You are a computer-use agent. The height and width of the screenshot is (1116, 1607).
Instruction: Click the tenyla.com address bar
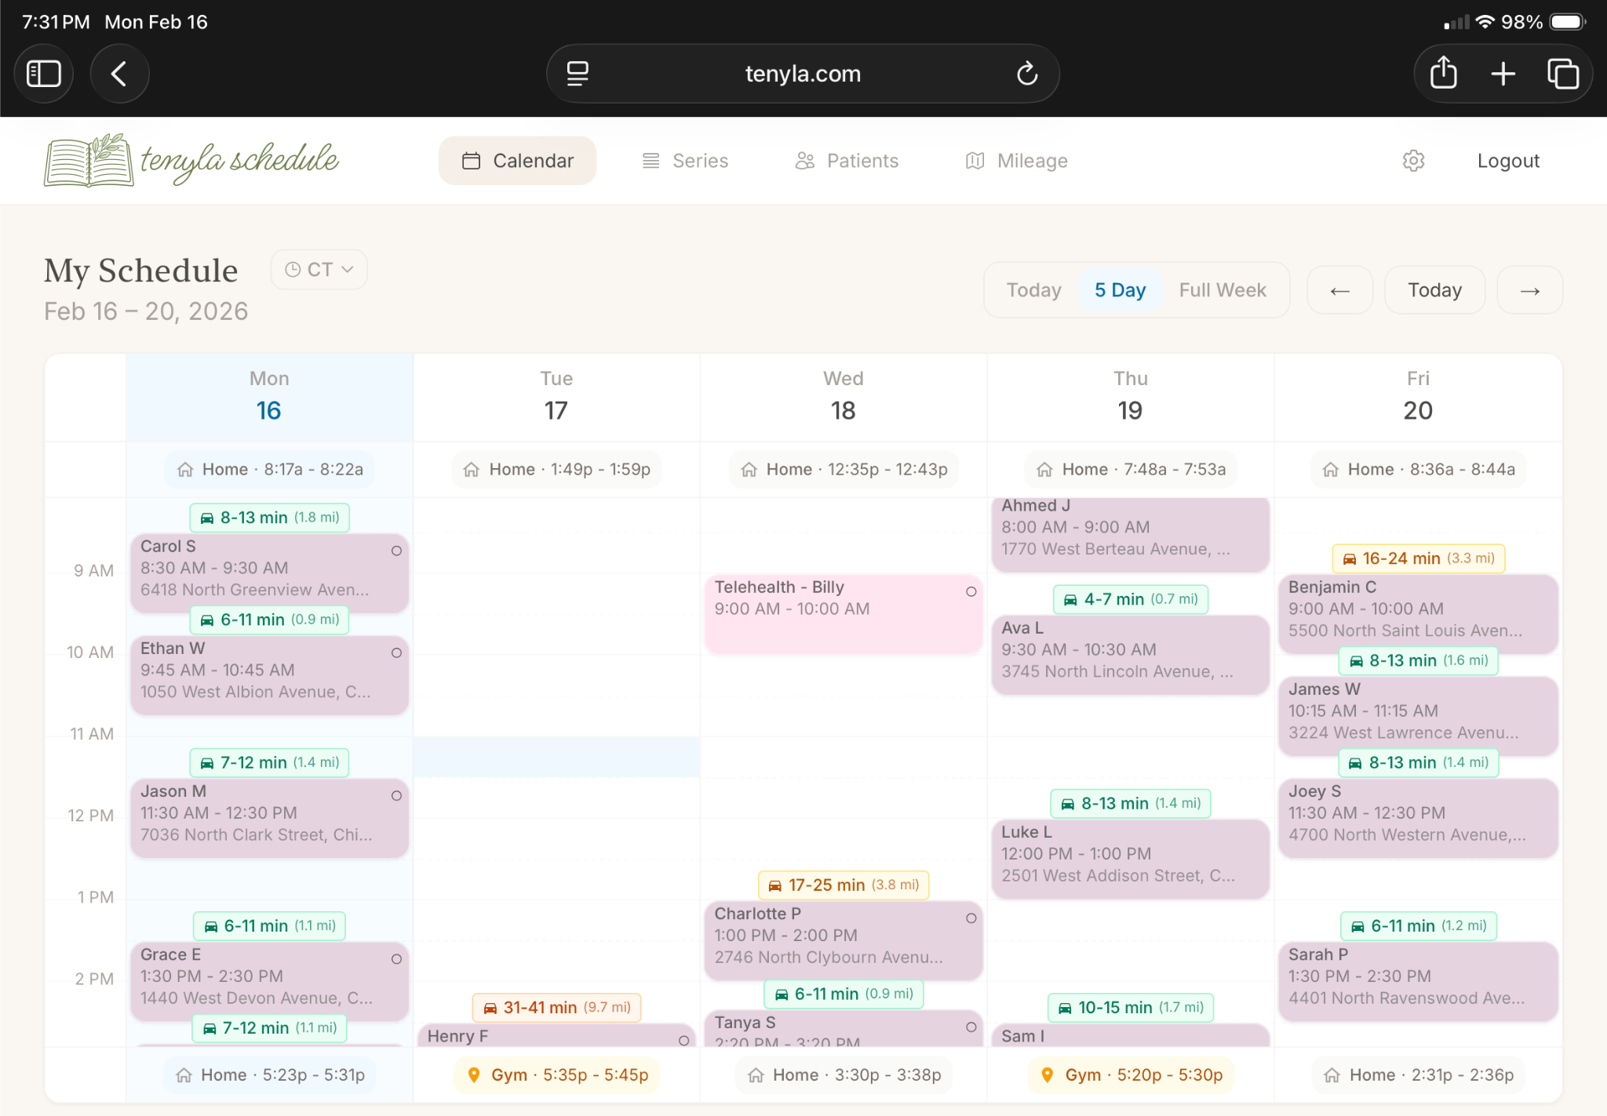point(802,73)
